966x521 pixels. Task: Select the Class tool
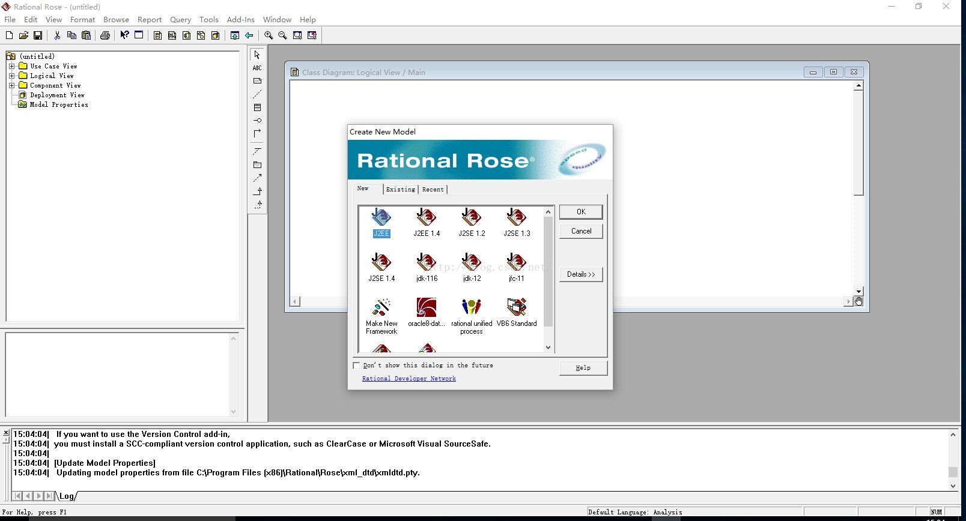click(257, 107)
